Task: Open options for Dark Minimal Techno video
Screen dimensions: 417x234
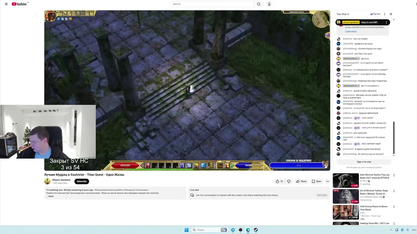Action: pos(394,175)
